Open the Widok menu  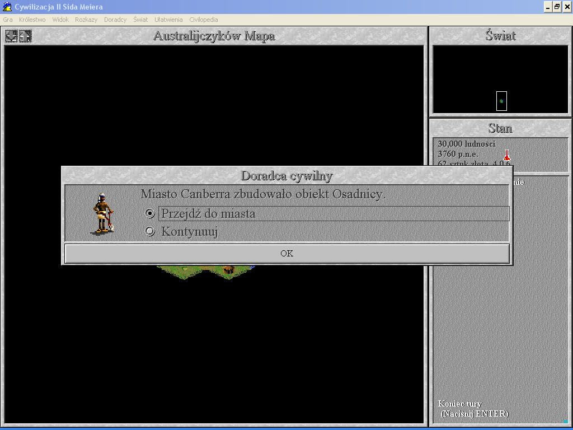[60, 20]
